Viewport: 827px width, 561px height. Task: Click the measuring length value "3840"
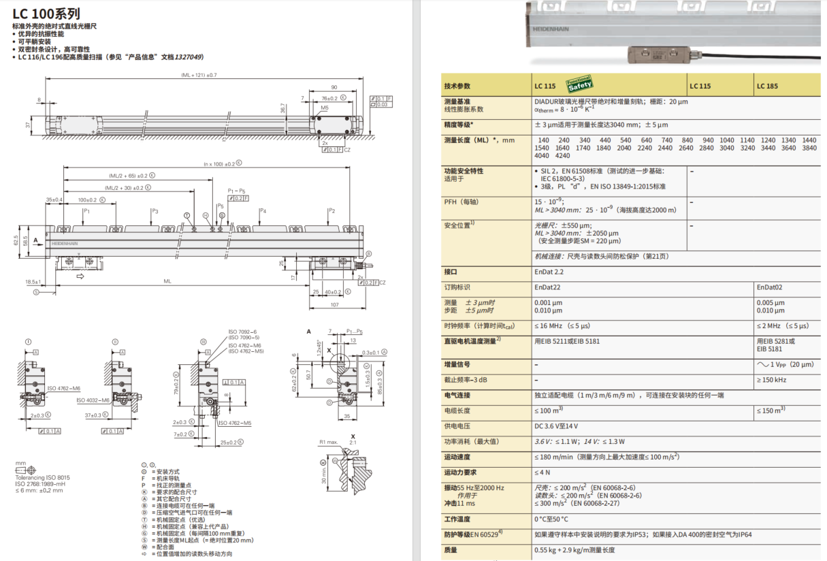809,148
